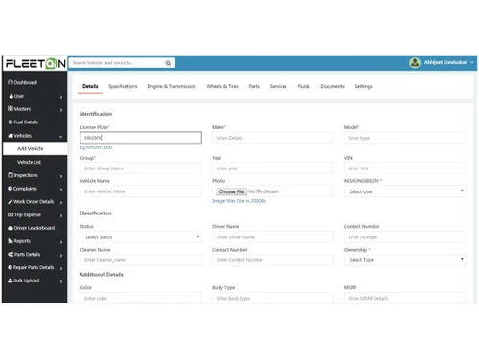Click the Driver Leaderboard icon
This screenshot has width=479, height=359.
(11, 228)
